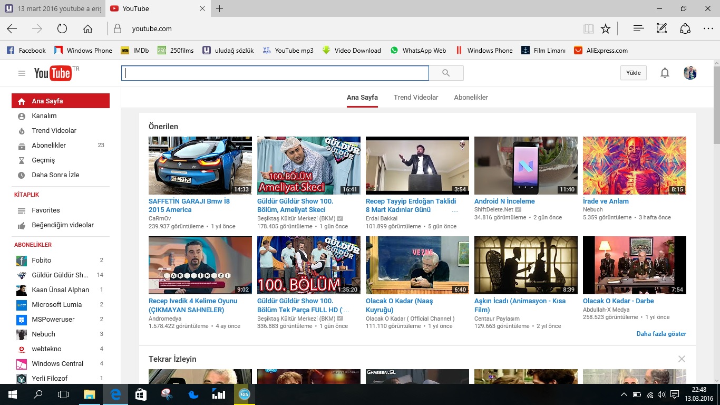Click the taskbar volume icon
Screen dimensions: 720x405
tap(662, 394)
